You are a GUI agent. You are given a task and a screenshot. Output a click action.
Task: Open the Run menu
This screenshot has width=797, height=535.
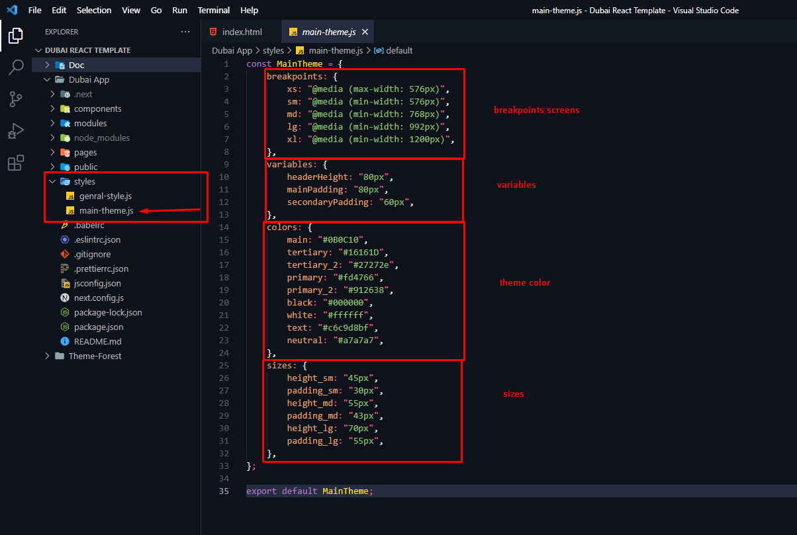tap(179, 10)
